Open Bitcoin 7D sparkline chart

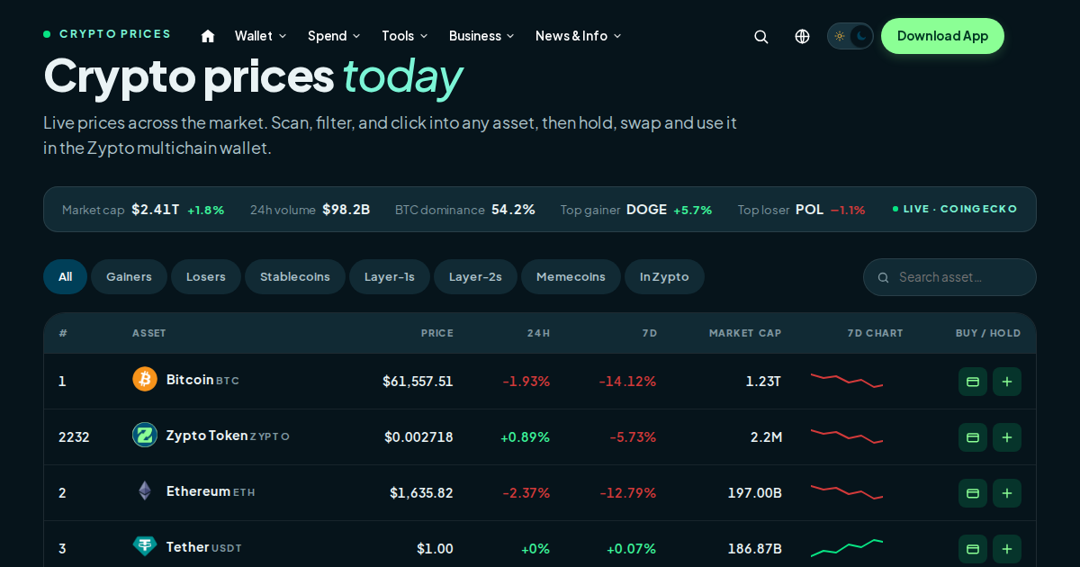[x=847, y=380]
